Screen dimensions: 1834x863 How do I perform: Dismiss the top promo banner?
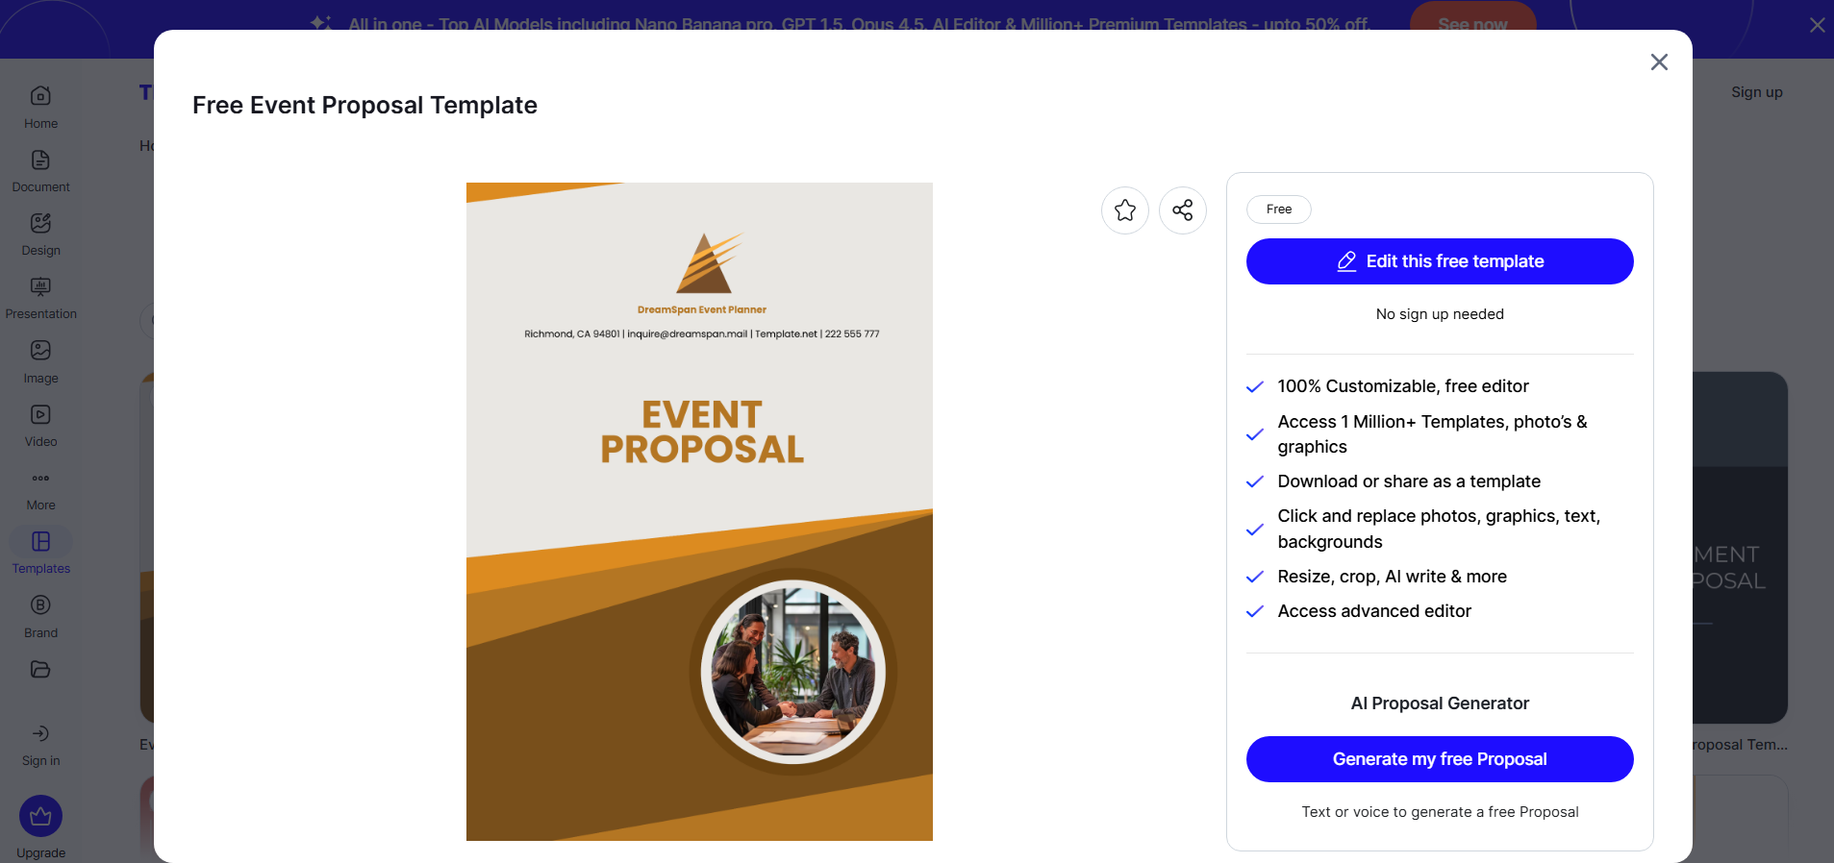coord(1817,25)
